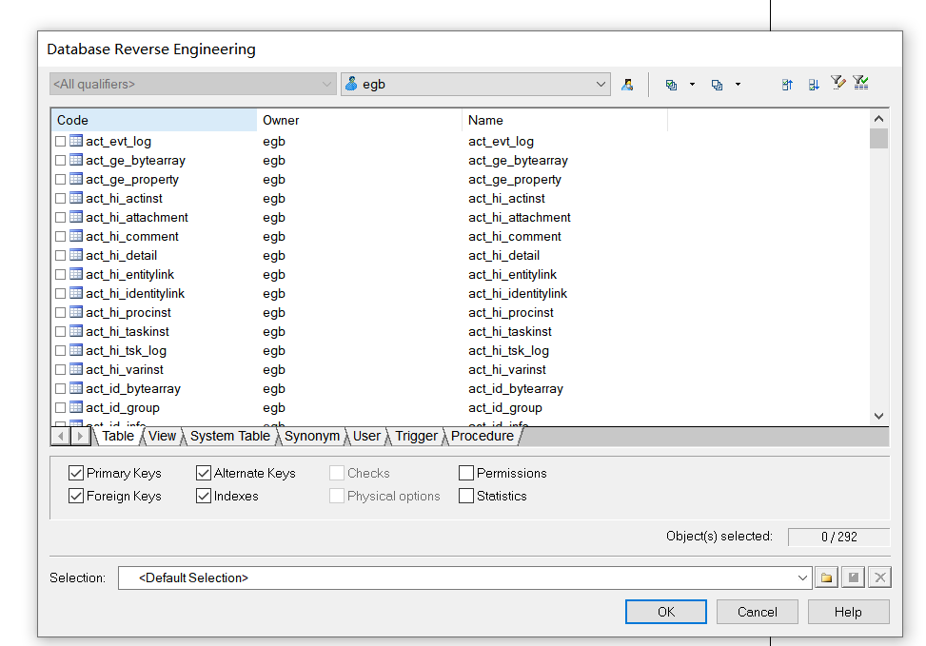Open the Default Selection dropdown
The width and height of the screenshot is (926, 646).
pos(802,577)
